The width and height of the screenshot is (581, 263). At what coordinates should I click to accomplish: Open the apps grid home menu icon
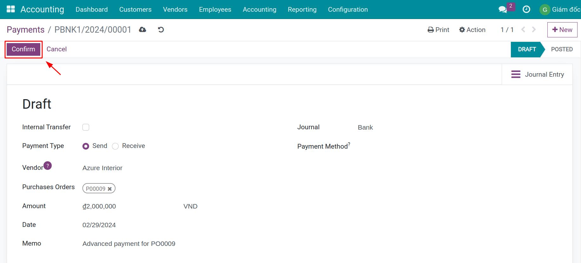click(x=11, y=9)
